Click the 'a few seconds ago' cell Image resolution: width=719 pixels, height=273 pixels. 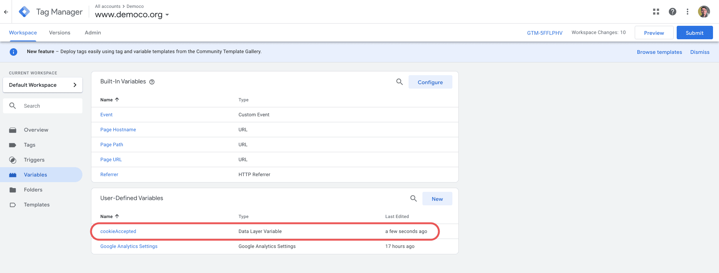(406, 231)
